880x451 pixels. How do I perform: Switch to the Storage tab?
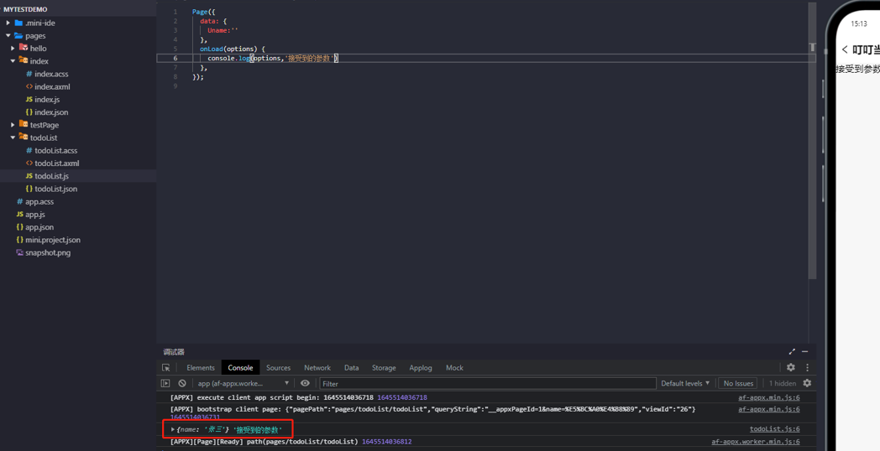pyautogui.click(x=384, y=367)
